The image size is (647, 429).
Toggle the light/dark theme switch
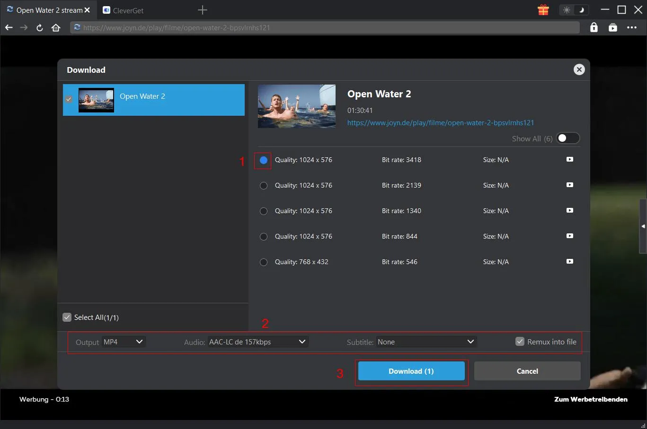click(574, 10)
